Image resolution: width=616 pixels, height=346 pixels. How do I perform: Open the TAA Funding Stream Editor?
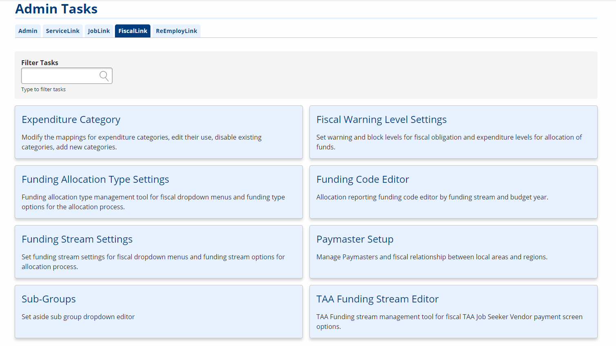tap(453, 311)
